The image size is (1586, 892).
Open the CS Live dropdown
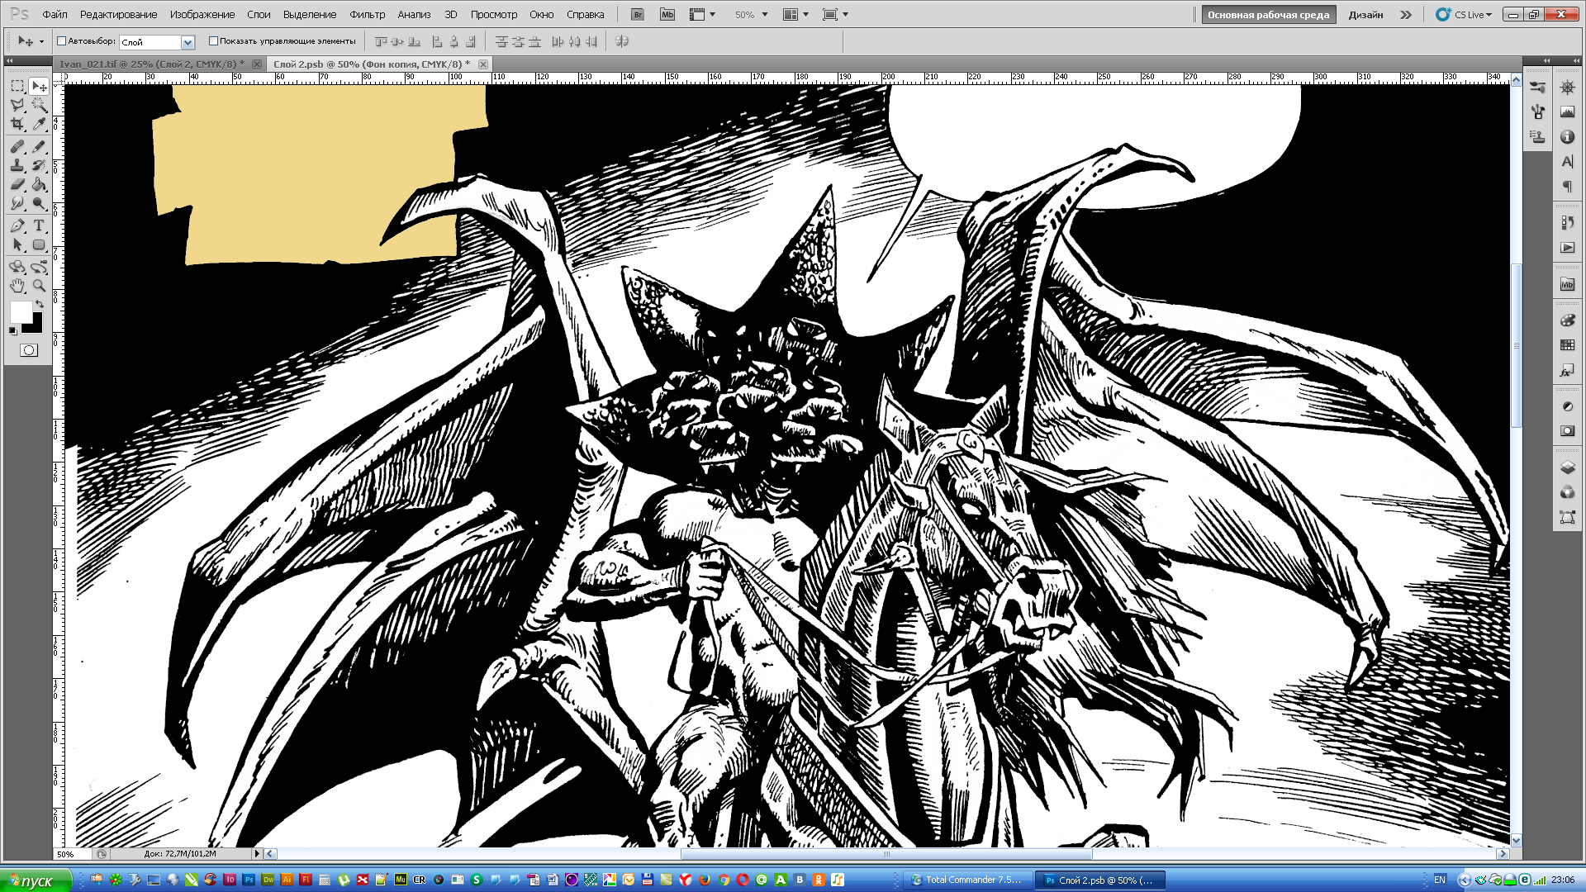click(1465, 14)
